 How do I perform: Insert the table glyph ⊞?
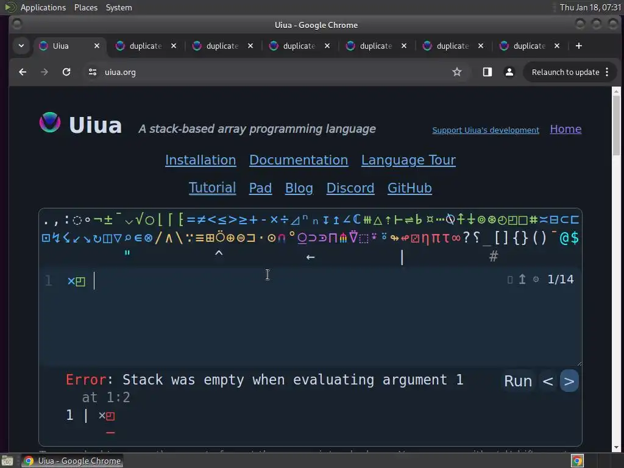tap(210, 238)
